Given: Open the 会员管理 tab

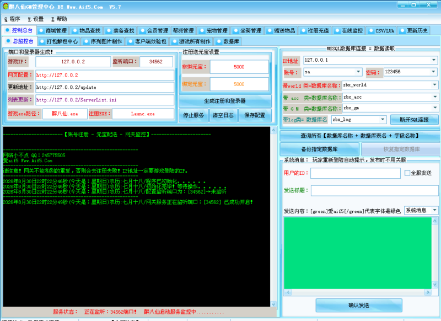Looking at the screenshot, I should (154, 30).
